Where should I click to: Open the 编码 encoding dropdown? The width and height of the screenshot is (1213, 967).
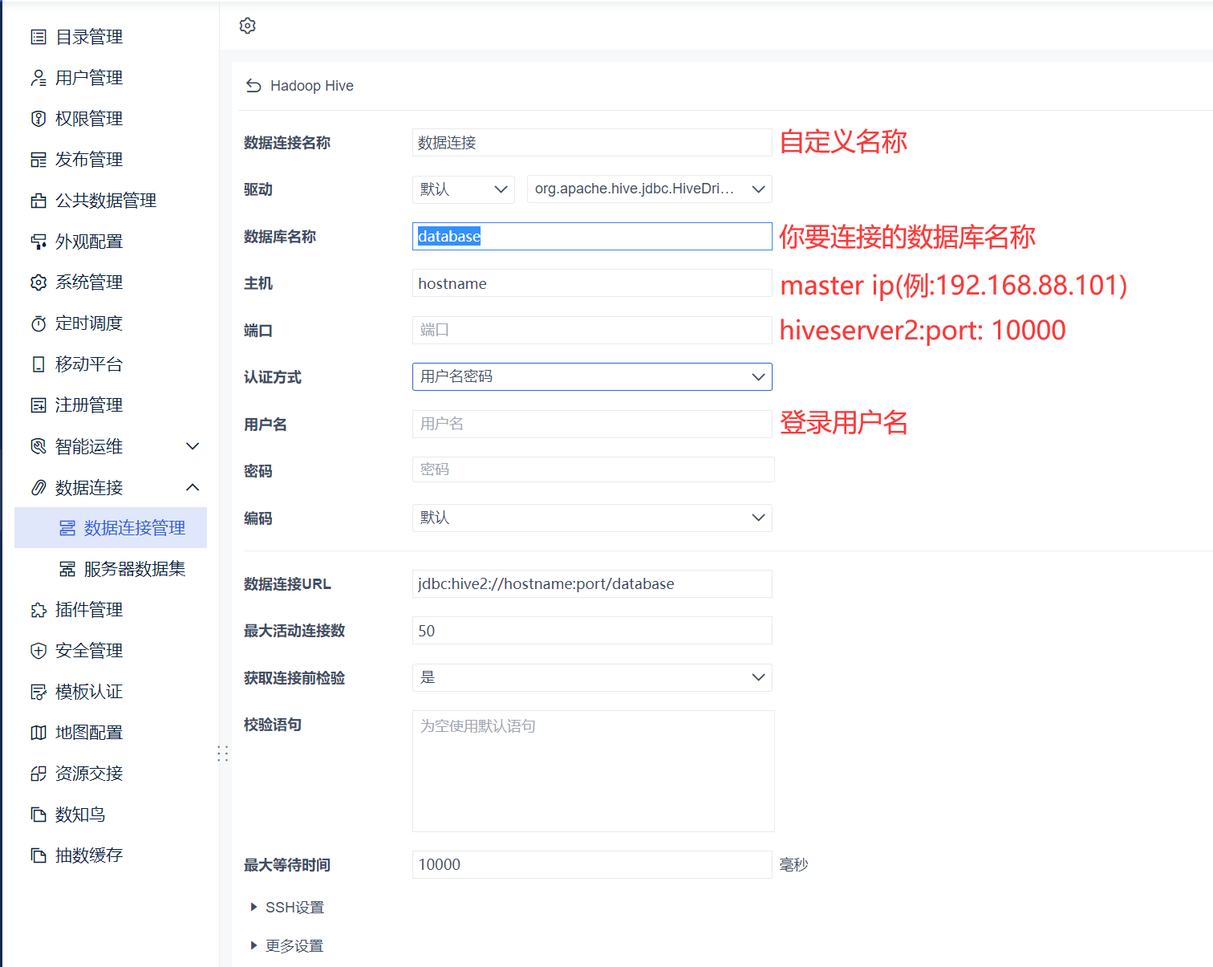coord(592,518)
